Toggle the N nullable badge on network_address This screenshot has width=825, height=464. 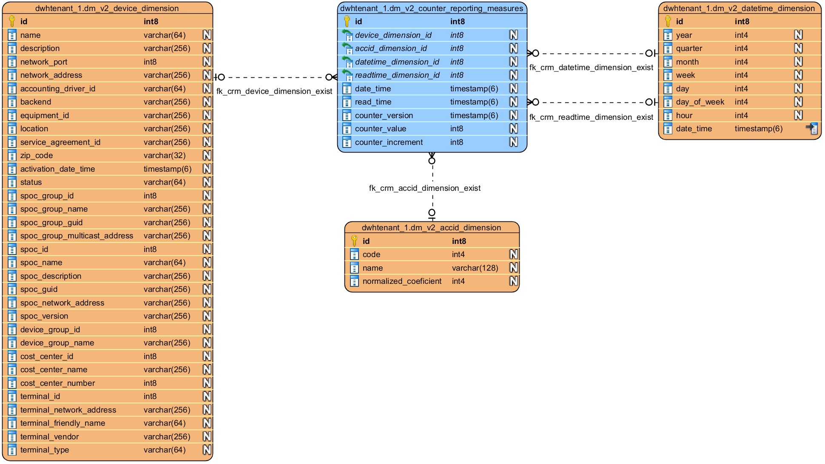[x=207, y=75]
